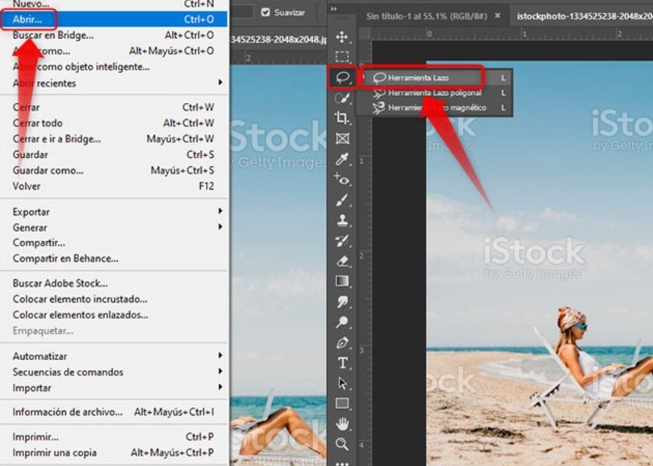This screenshot has height=466, width=653.
Task: Select the Eyedropper tool
Action: 342,159
